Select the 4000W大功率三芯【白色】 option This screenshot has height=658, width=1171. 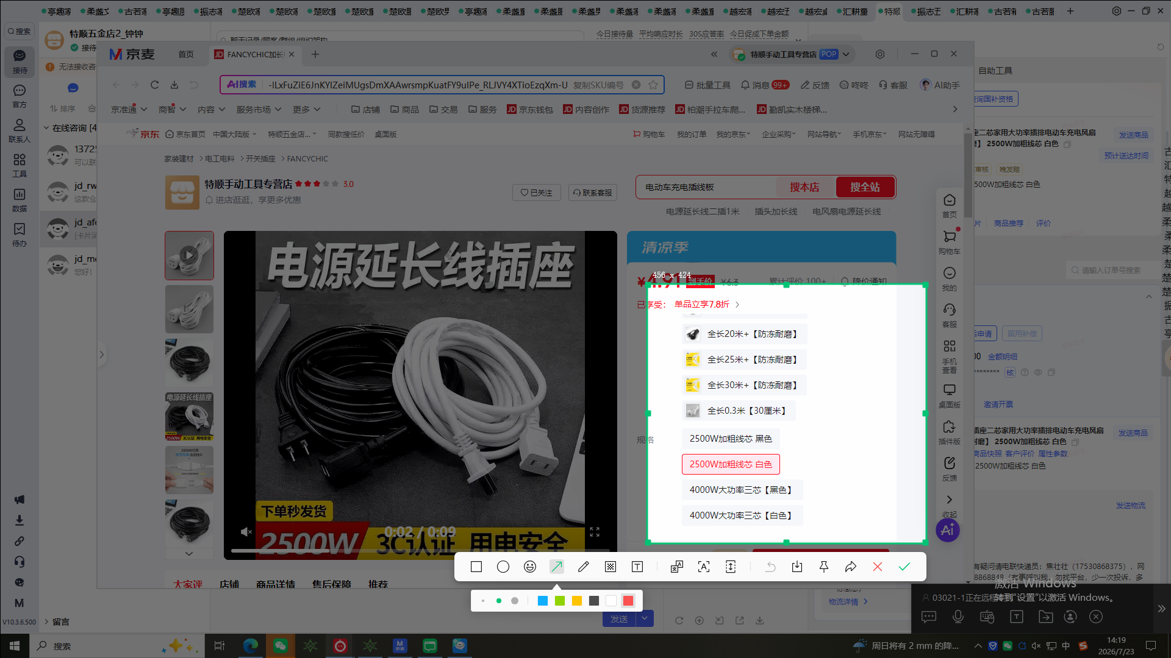742,515
